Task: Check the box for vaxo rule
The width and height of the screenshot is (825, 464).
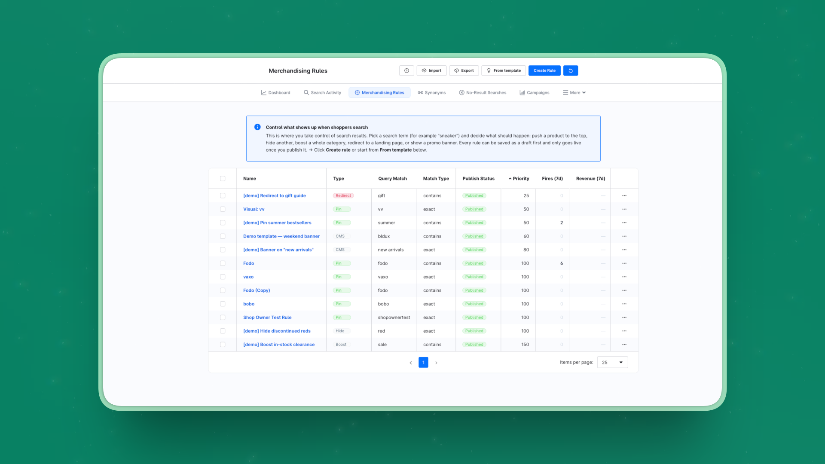Action: tap(223, 277)
